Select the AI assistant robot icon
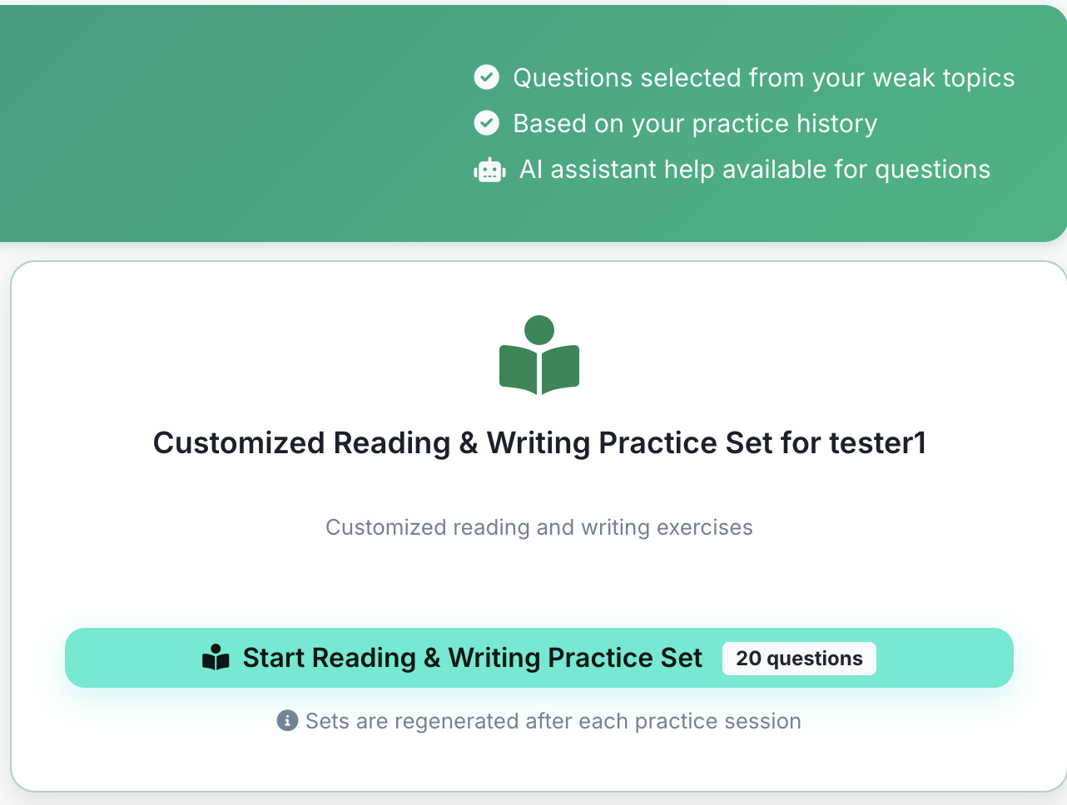Viewport: 1067px width, 805px height. click(489, 169)
